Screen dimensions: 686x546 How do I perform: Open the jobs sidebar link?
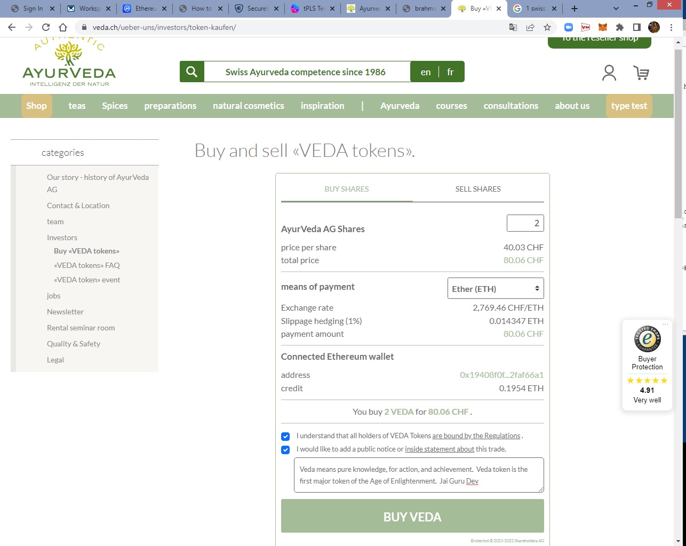(x=53, y=296)
